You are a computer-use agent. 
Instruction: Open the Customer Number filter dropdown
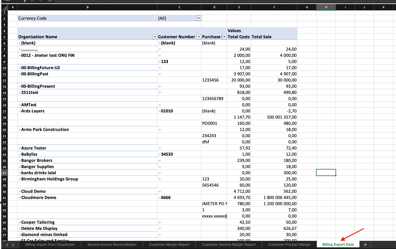click(x=198, y=37)
